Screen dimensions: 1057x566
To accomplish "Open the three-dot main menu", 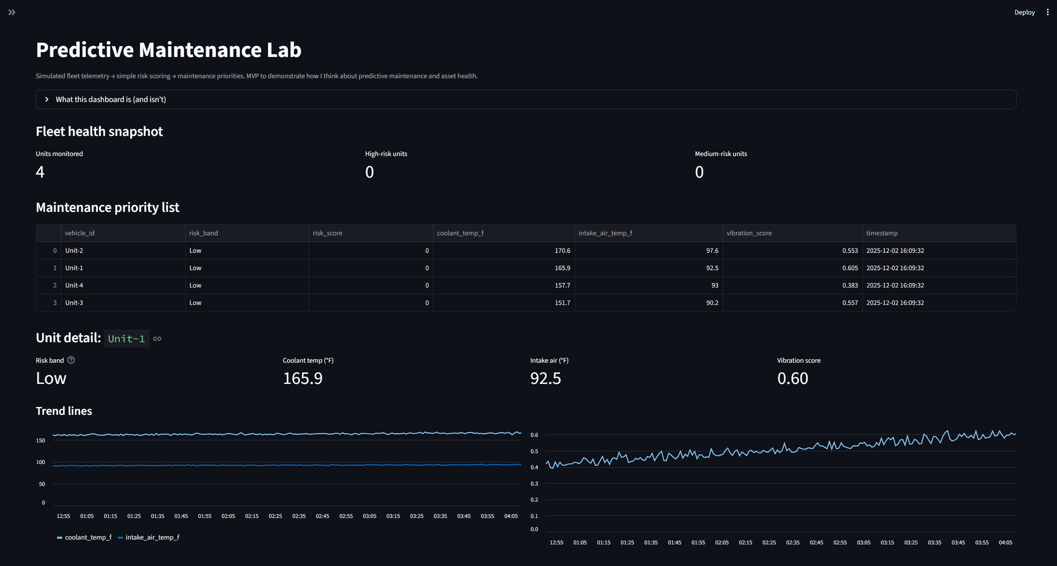I will [x=1047, y=12].
